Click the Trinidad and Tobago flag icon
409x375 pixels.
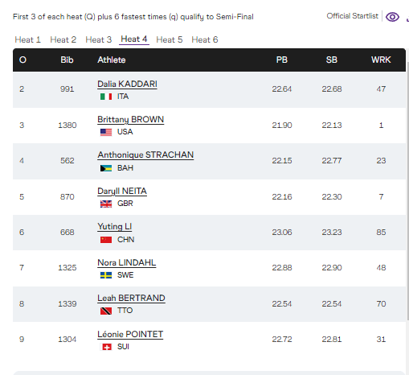[106, 311]
